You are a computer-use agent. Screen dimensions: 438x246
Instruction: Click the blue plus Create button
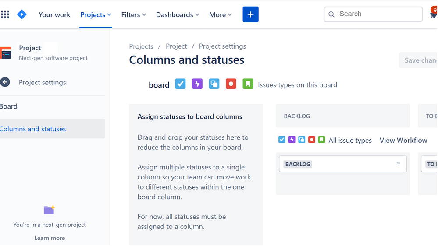point(250,14)
